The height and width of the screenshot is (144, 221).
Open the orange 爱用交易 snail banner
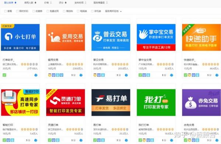(66, 37)
